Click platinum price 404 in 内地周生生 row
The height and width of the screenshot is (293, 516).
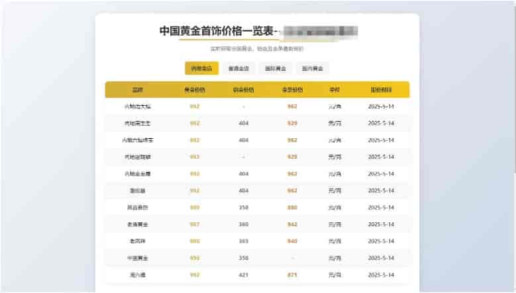click(244, 123)
